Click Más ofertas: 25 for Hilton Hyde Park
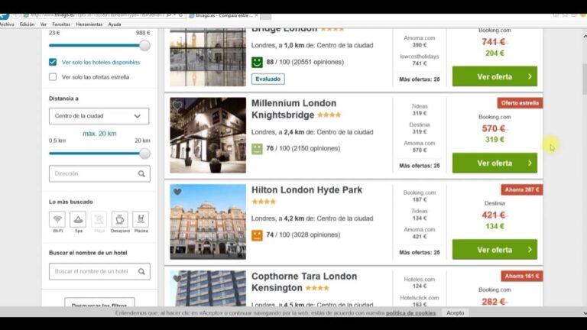This screenshot has height=330, width=587. pyautogui.click(x=420, y=253)
